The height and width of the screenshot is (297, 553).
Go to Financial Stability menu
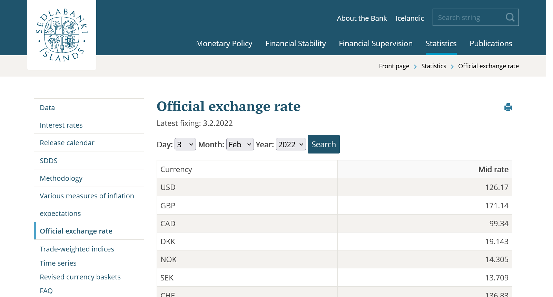[295, 44]
